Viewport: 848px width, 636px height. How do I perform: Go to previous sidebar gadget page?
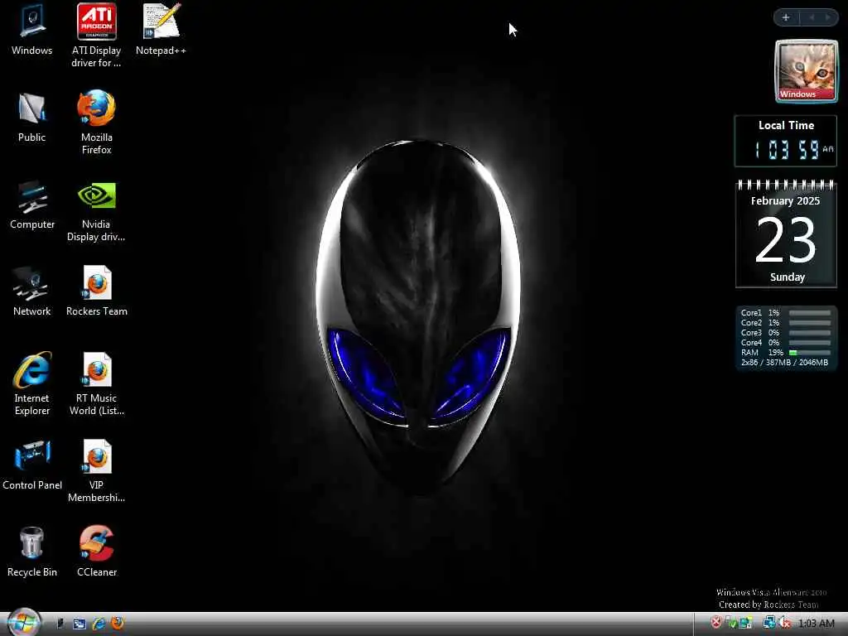click(x=812, y=17)
